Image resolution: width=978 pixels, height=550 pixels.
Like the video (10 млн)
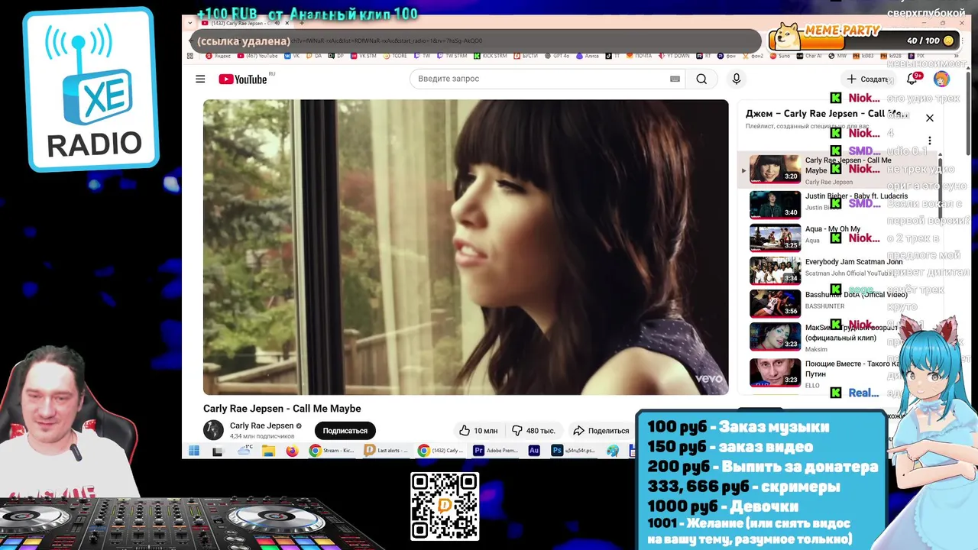[478, 430]
